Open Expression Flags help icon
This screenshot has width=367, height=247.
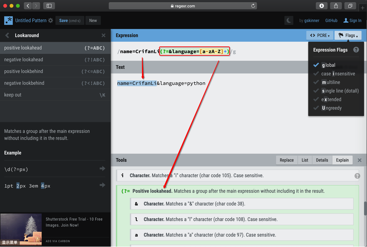click(x=356, y=50)
